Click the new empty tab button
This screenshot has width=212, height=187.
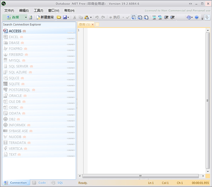(x=97, y=25)
